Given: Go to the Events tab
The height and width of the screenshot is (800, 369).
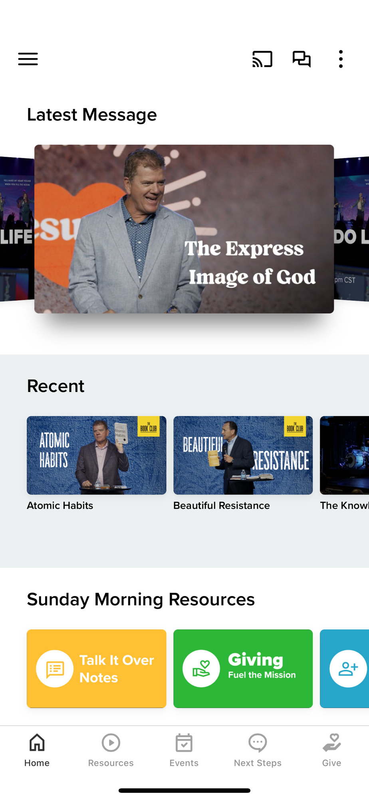Looking at the screenshot, I should [184, 750].
